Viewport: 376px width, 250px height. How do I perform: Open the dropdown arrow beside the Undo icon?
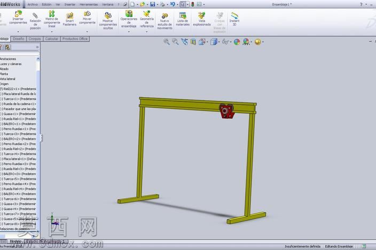tap(177, 5)
